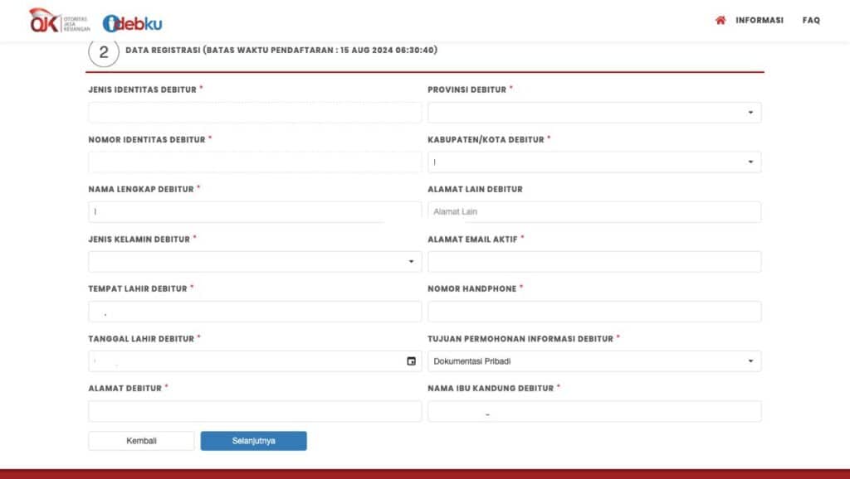Open the Jenis Kelamin Debitur dropdown
The image size is (850, 479).
pyautogui.click(x=255, y=261)
